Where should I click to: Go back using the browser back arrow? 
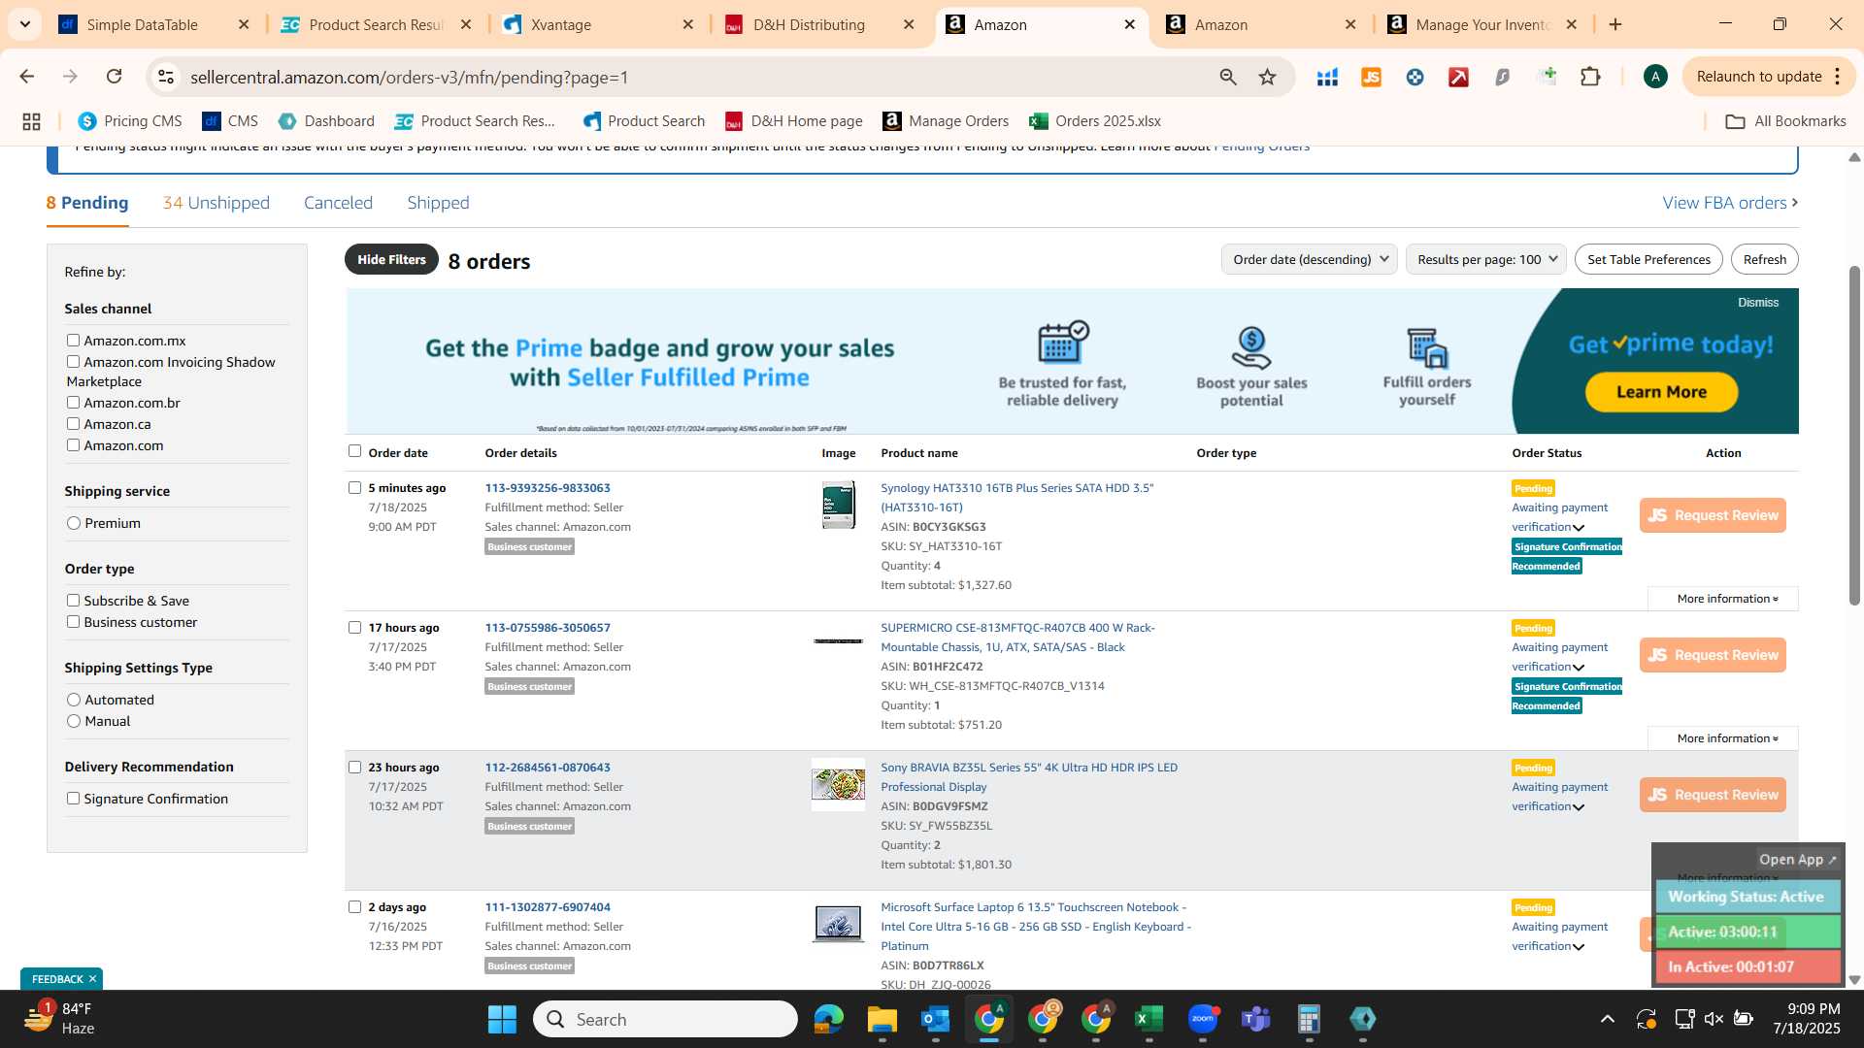[x=27, y=77]
